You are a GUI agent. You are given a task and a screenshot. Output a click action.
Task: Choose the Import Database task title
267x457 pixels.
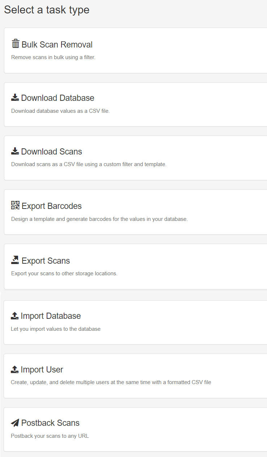click(x=51, y=316)
